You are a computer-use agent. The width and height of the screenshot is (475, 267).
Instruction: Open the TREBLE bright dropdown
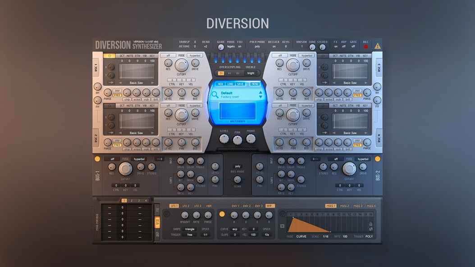click(x=251, y=73)
